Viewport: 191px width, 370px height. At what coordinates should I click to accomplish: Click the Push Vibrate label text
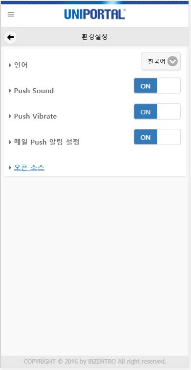tap(35, 116)
